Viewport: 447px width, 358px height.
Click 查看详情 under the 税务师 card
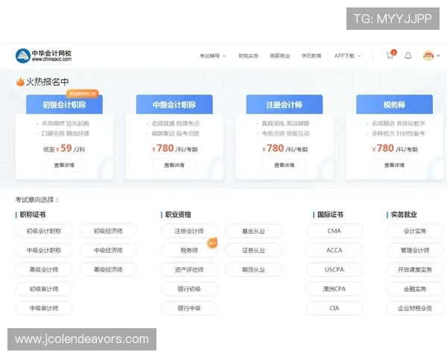click(x=394, y=166)
